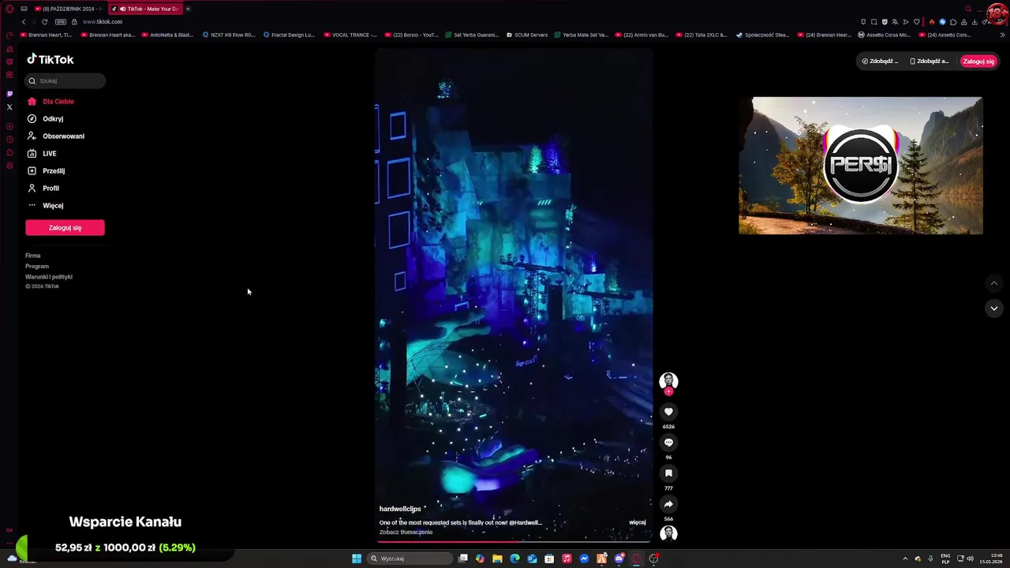Open Microsoft Edge from taskbar

pos(514,559)
